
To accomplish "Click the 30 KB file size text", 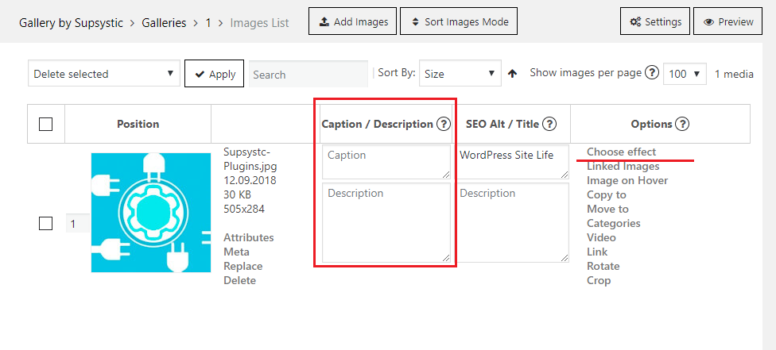I will [237, 194].
